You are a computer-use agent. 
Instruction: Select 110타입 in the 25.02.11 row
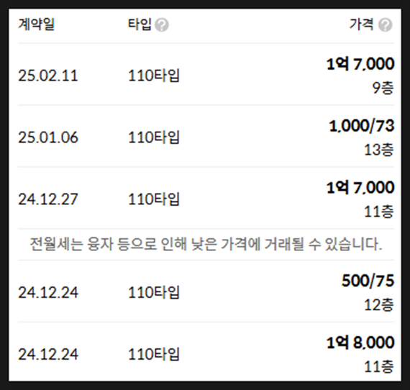point(154,76)
